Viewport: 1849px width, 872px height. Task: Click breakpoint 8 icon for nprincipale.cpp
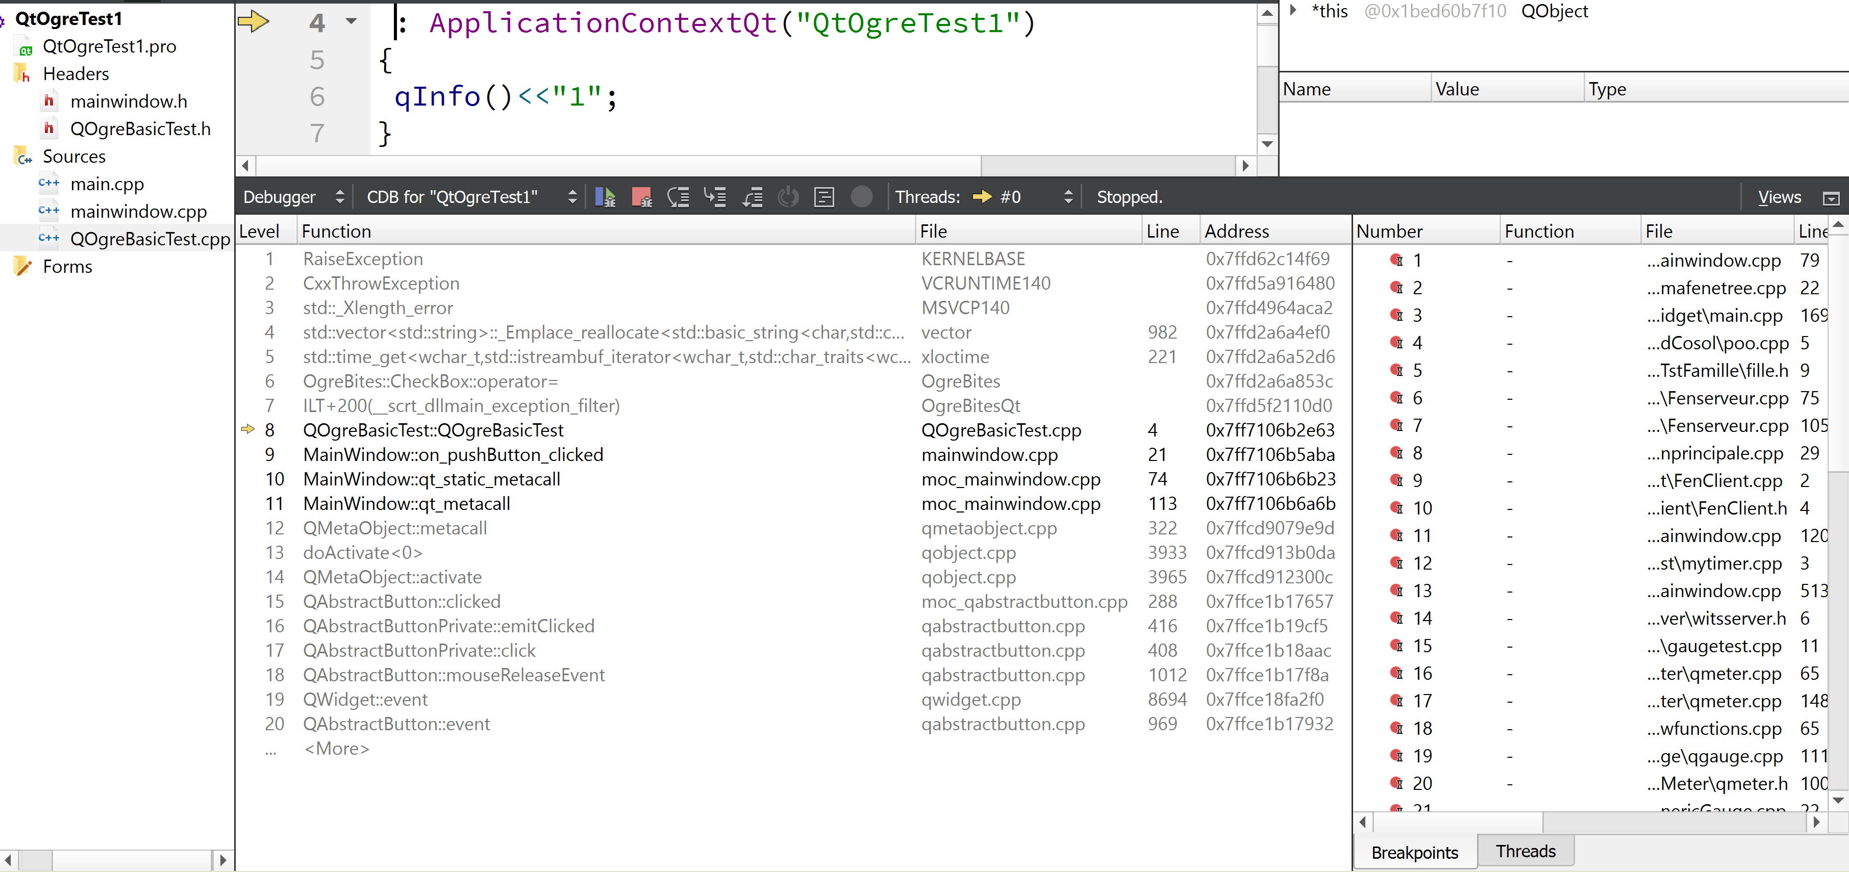(x=1396, y=453)
